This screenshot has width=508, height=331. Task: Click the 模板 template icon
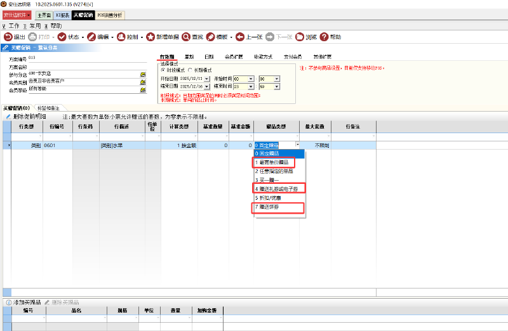(211, 37)
